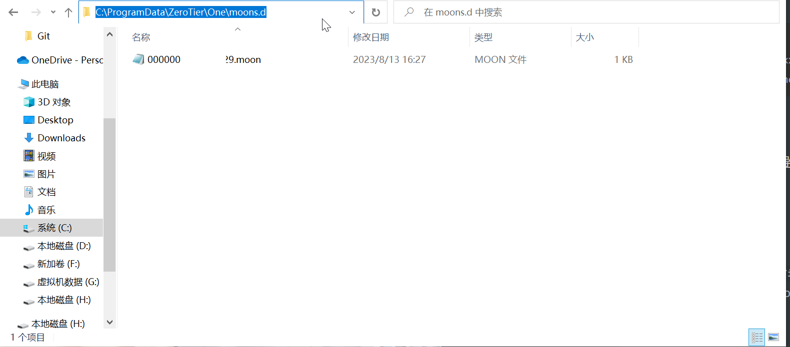Select the 本地磁盘 (D:) drive
This screenshot has height=347, width=790.
tap(57, 246)
